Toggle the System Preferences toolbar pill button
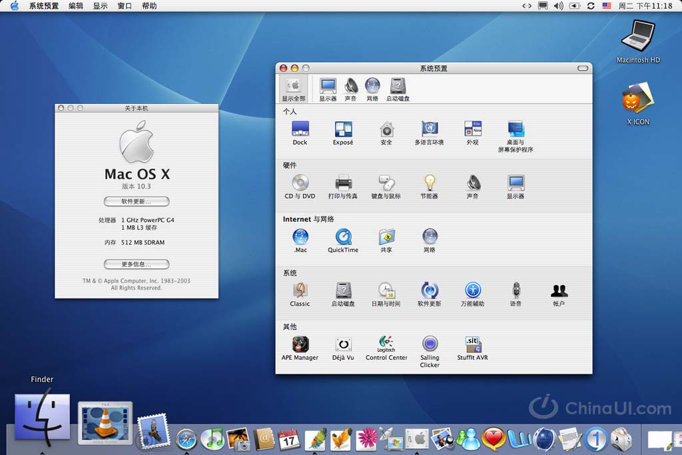Image resolution: width=682 pixels, height=455 pixels. tap(583, 69)
